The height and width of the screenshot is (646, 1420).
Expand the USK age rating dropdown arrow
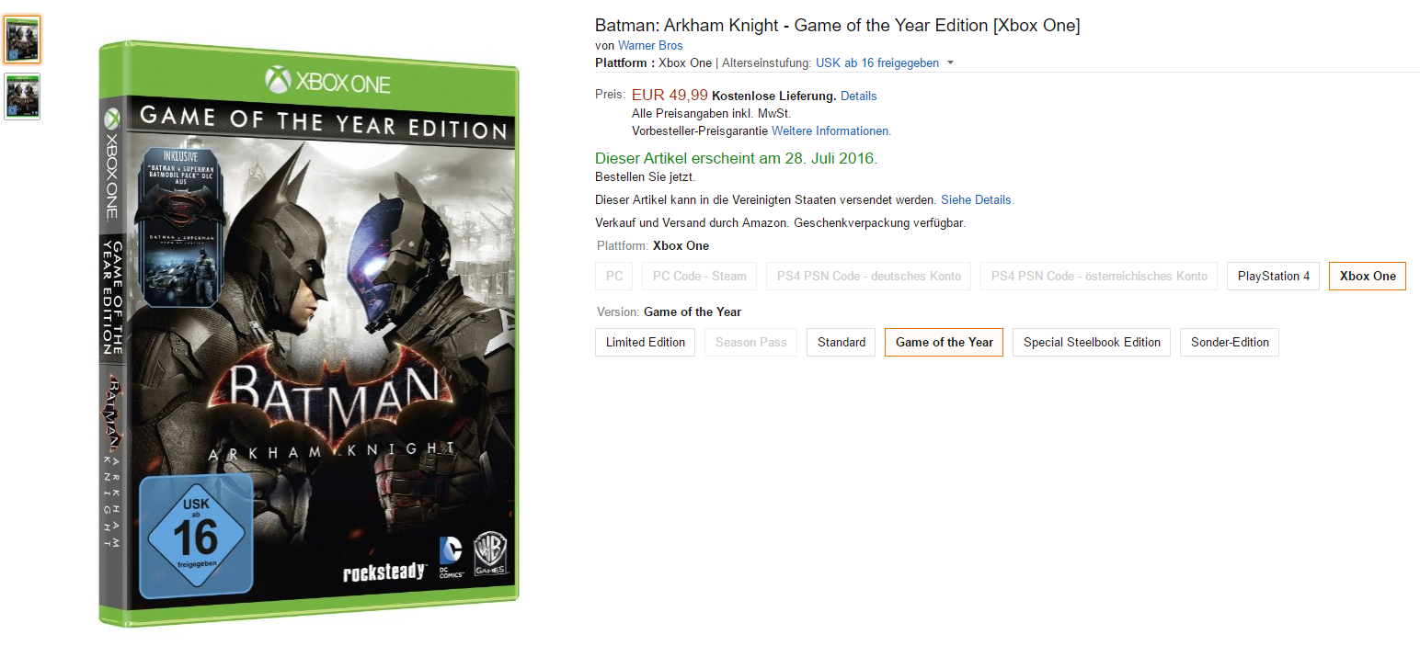coord(950,63)
